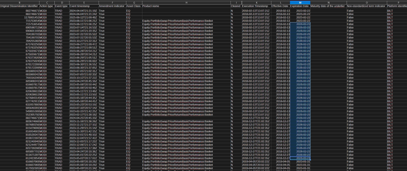
Task: Select identifier cell 1178001453
Action: click(19, 18)
